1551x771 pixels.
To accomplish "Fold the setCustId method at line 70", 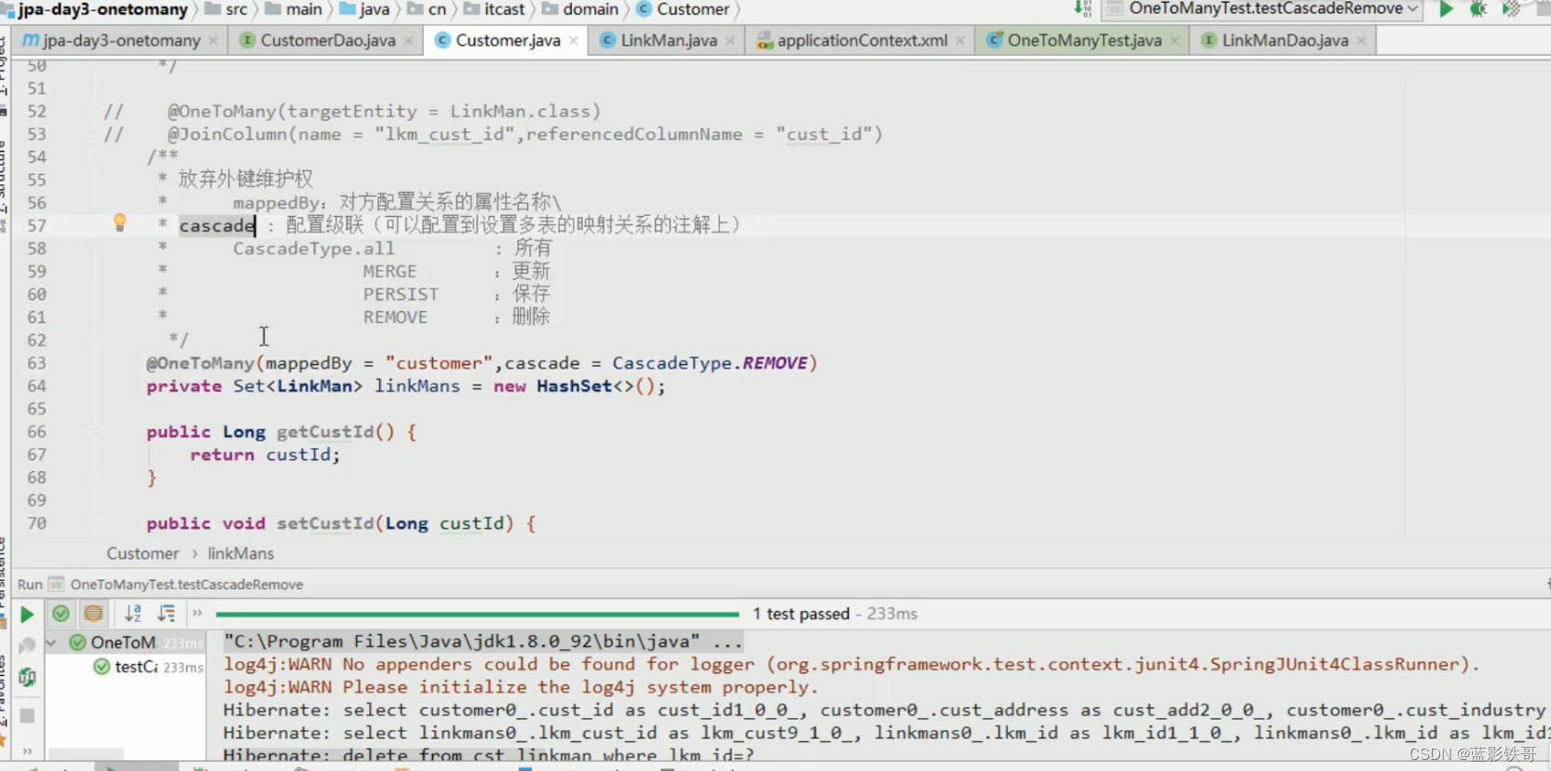I will (95, 523).
